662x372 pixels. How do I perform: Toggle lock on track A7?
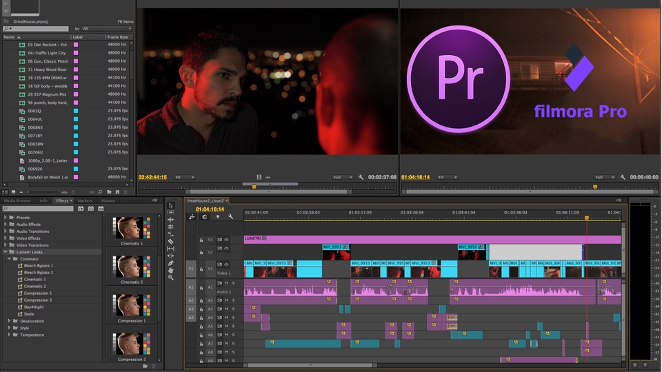pyautogui.click(x=201, y=344)
